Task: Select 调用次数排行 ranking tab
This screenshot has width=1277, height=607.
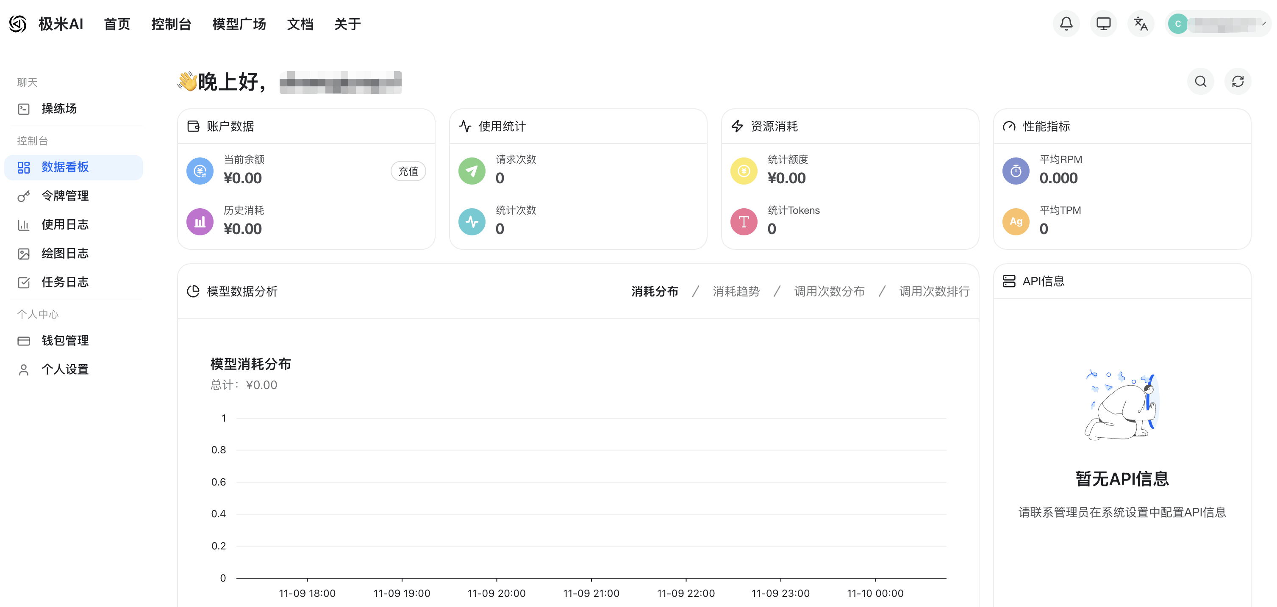Action: 934,291
